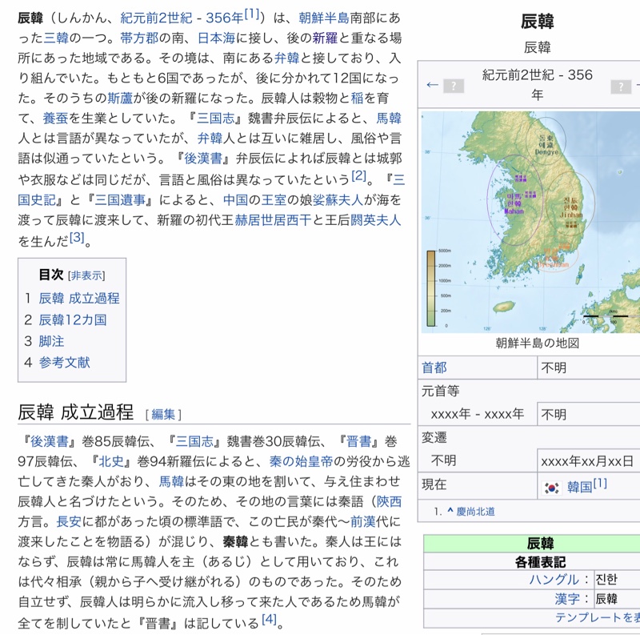
Task: Click the 各種表記 header in green box
Action: [x=541, y=562]
